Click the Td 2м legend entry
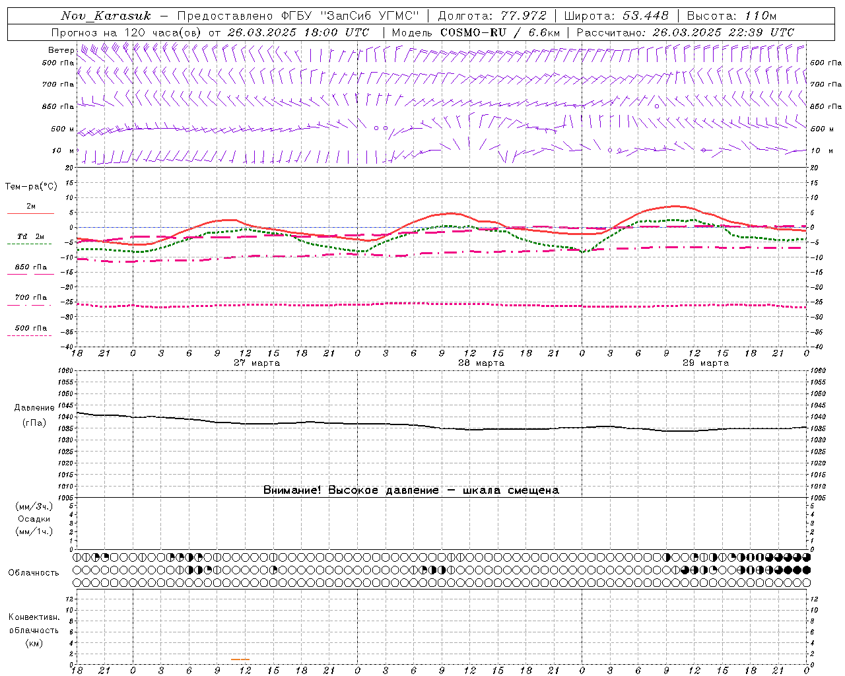The width and height of the screenshot is (845, 676). tap(30, 236)
